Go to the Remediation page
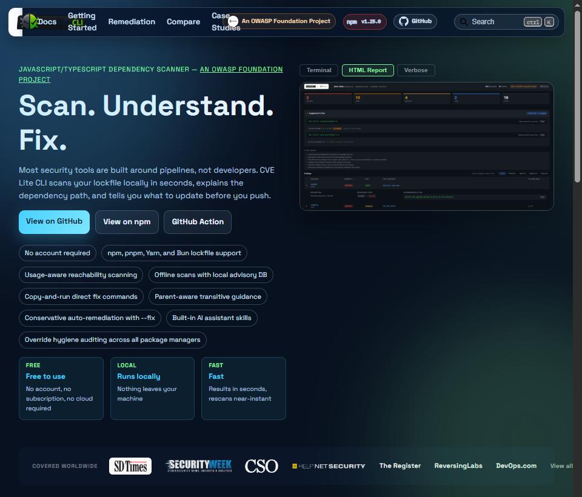 point(132,22)
